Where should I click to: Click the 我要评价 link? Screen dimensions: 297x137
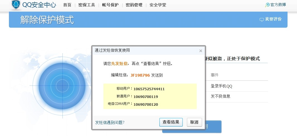[x=273, y=19]
